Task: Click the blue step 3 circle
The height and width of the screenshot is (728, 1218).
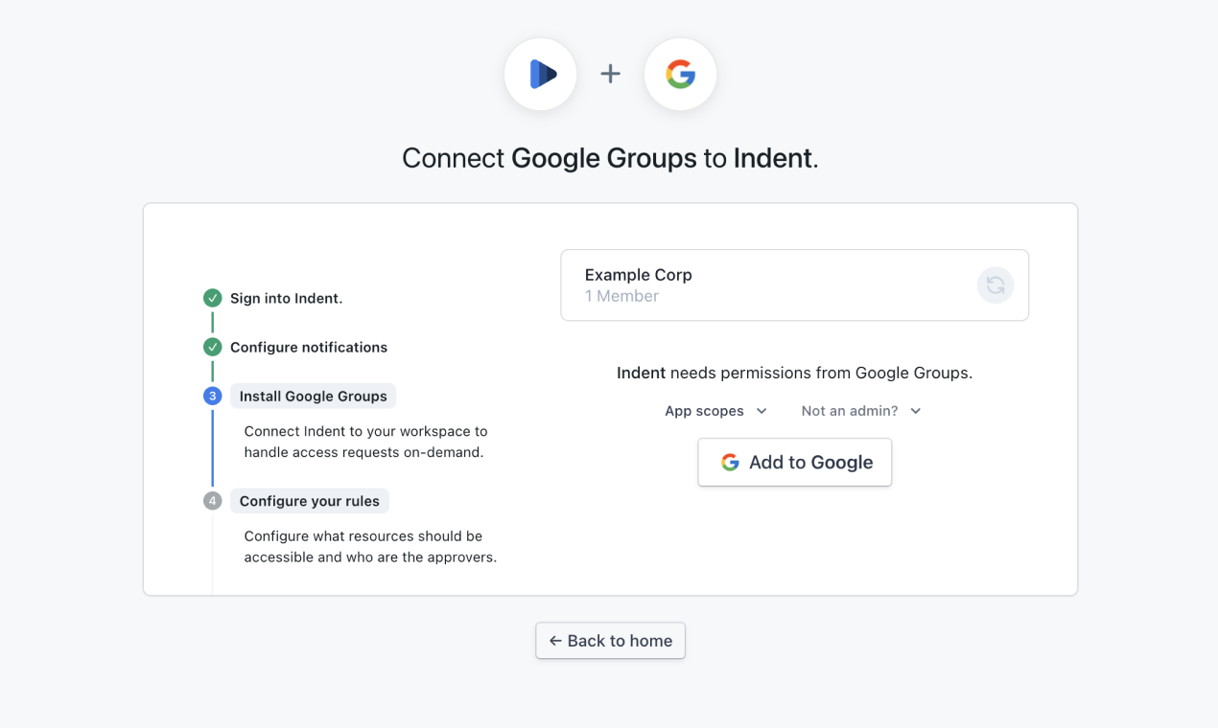Action: [x=213, y=397]
